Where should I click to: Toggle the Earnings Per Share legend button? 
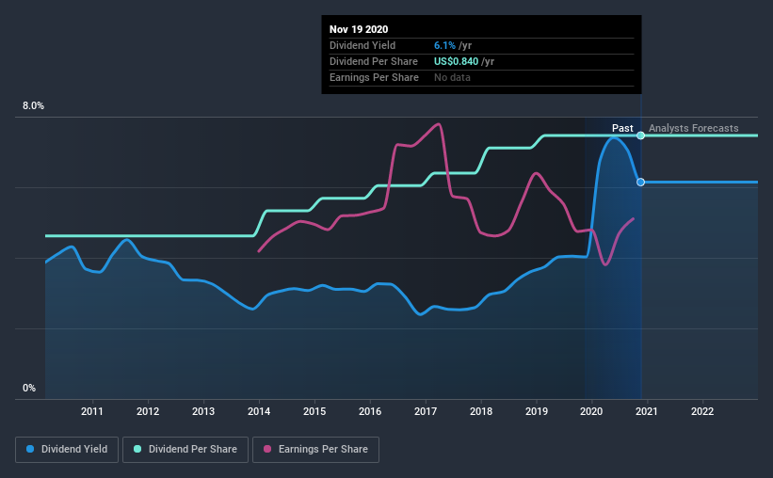point(315,450)
